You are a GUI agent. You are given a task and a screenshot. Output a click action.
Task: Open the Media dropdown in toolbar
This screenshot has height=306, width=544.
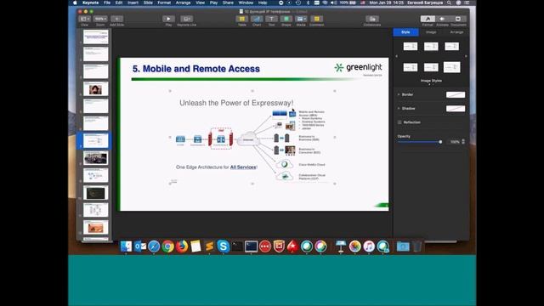click(x=301, y=19)
